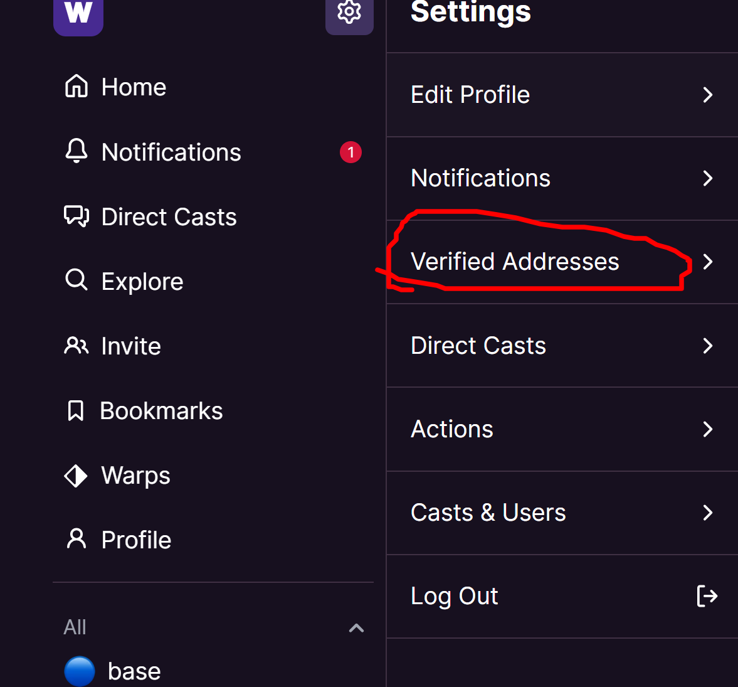Screen dimensions: 738x687
Task: Click the Home house icon
Action: [x=76, y=86]
